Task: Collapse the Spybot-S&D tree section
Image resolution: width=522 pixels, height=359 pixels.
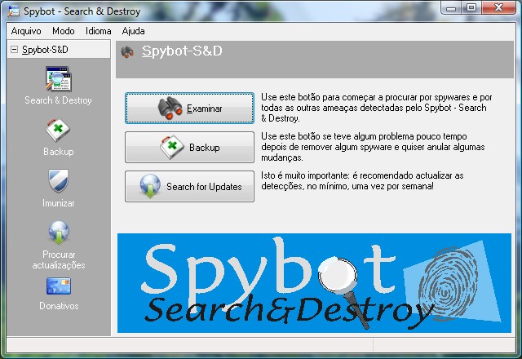Action: [15, 50]
